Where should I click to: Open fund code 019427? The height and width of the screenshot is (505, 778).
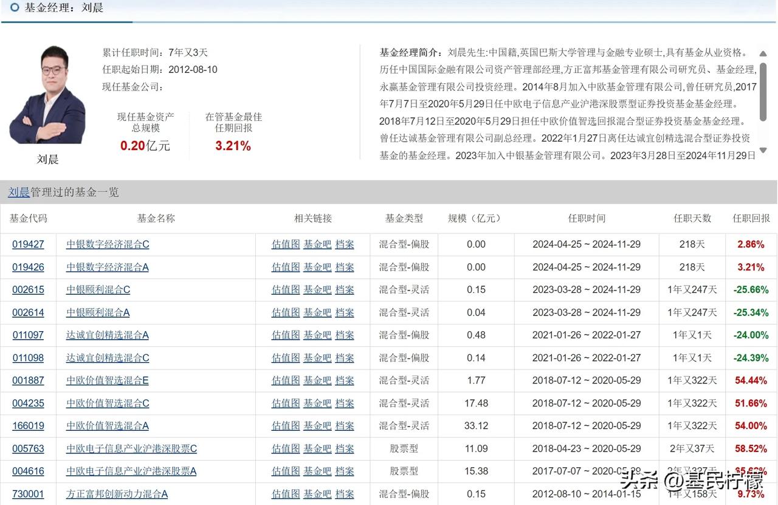pos(28,244)
